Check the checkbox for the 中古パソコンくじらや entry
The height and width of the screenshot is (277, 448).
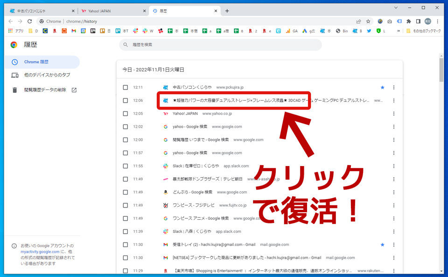[x=125, y=87]
